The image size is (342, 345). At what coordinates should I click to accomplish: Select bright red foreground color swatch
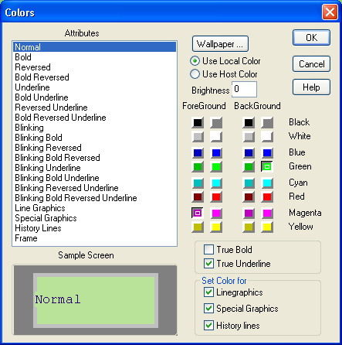[216, 197]
